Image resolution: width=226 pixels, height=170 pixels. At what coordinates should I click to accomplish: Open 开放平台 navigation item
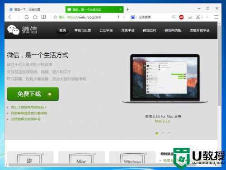pos(128,30)
